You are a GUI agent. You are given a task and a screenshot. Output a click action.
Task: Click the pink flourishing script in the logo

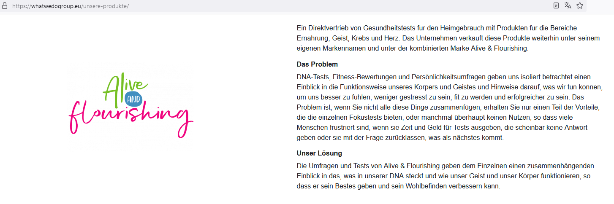131,118
